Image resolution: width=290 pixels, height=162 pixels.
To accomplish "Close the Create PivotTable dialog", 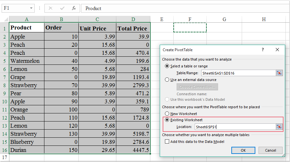I will point(277,50).
